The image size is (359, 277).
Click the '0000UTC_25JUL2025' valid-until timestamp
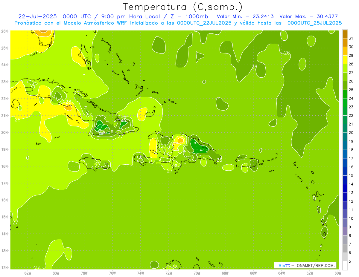314,23
